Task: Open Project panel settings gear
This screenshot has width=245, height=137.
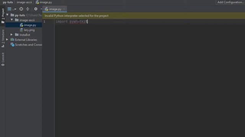Action: pos(36,9)
